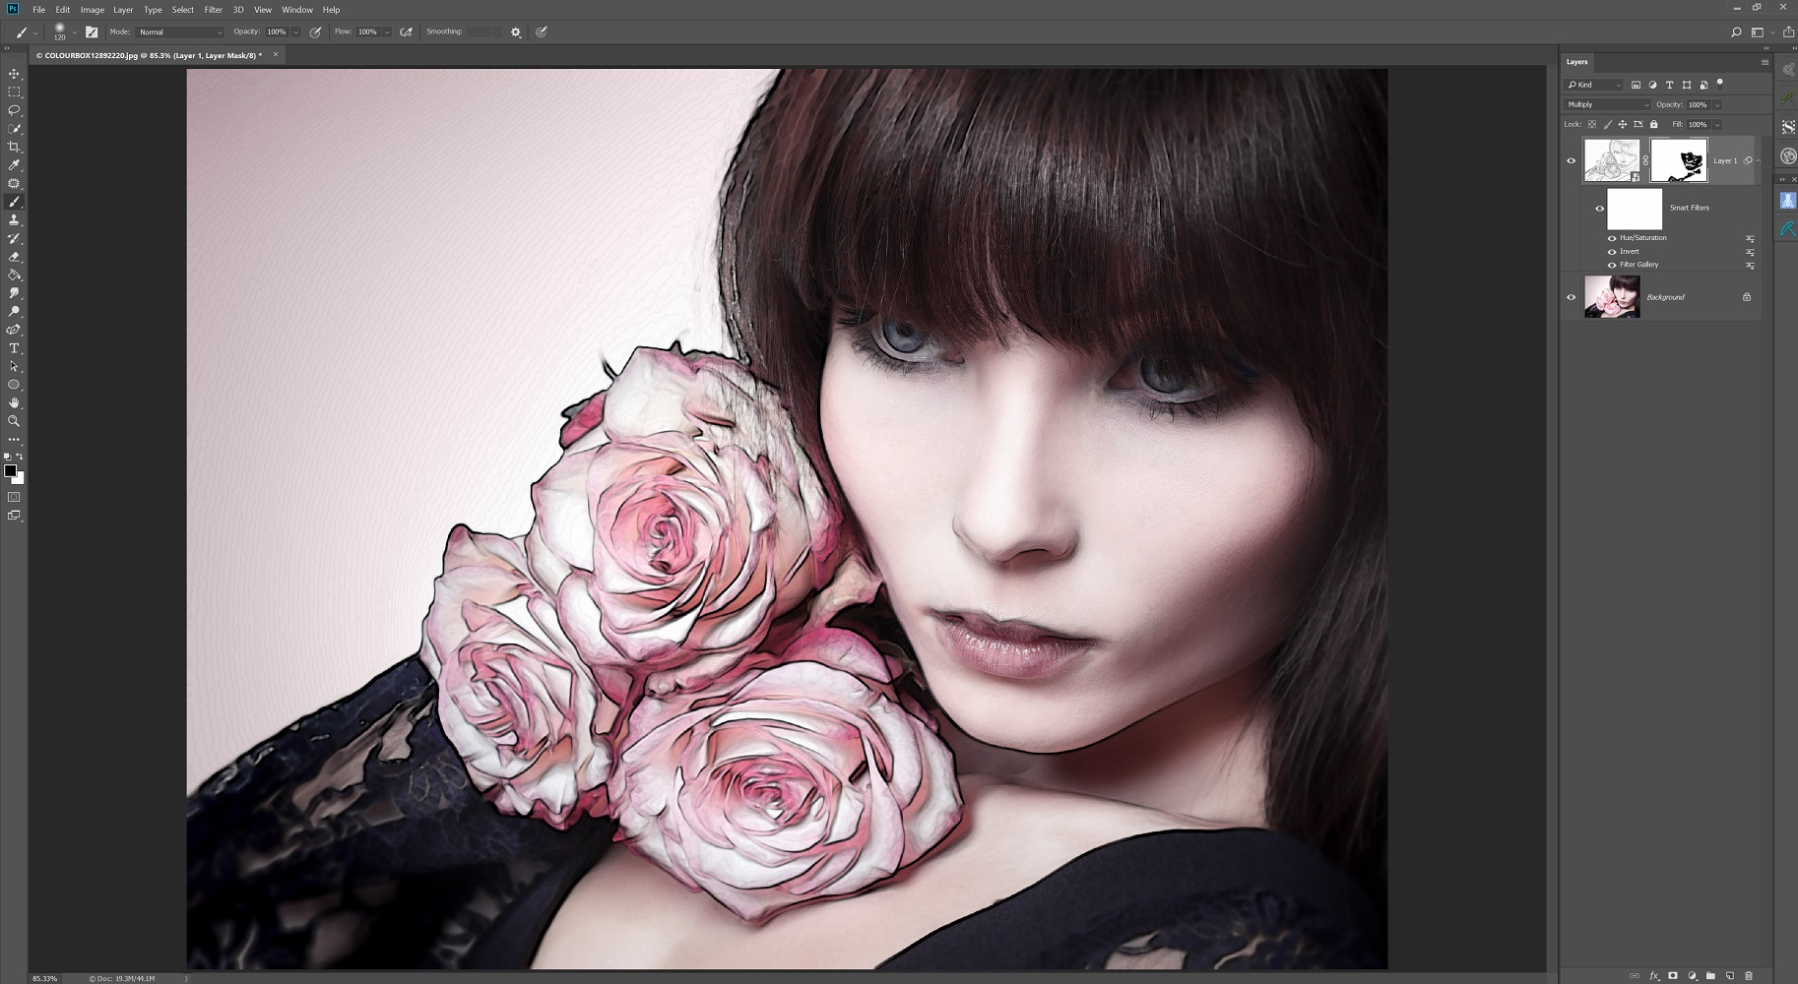The image size is (1798, 984).
Task: Open the brush Mode Normal dropdown
Action: click(180, 32)
